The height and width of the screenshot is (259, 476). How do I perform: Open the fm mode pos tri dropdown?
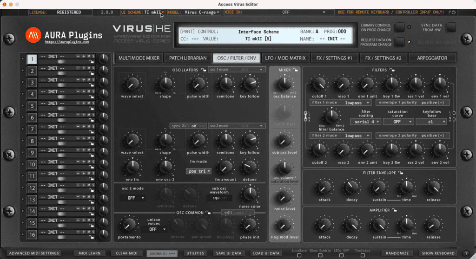(x=198, y=171)
